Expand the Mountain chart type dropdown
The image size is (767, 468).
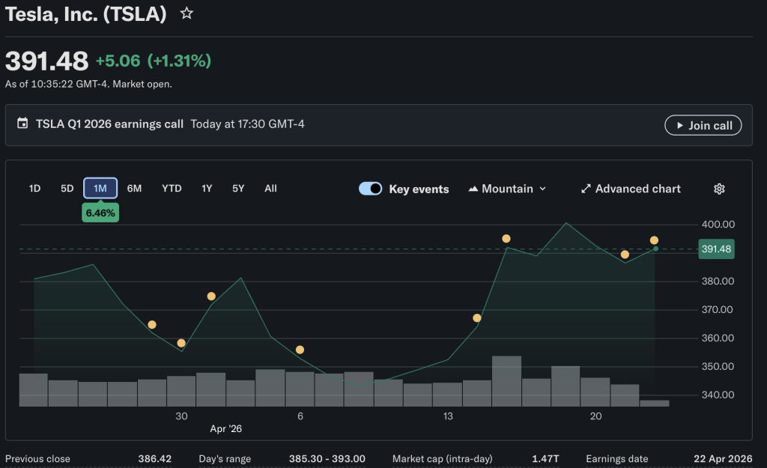click(x=542, y=189)
